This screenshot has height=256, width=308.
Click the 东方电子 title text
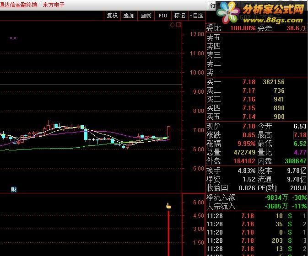tap(54, 5)
